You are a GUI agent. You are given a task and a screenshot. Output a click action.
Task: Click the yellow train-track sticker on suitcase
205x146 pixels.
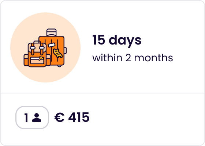[57, 53]
